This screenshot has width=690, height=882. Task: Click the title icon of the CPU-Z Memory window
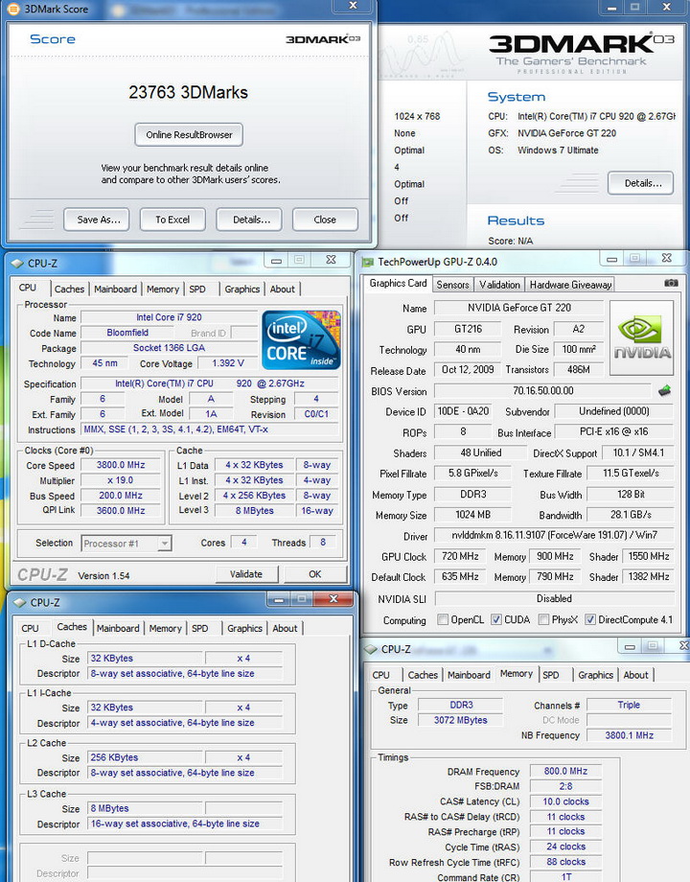coord(371,649)
